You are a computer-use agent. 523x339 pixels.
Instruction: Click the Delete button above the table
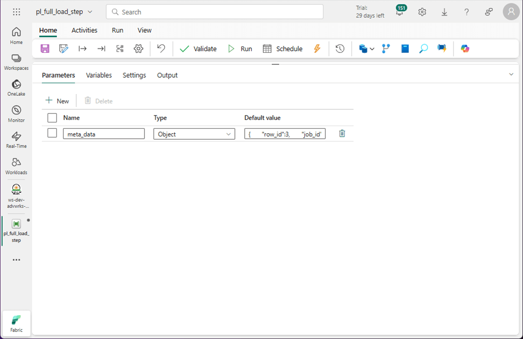click(98, 101)
